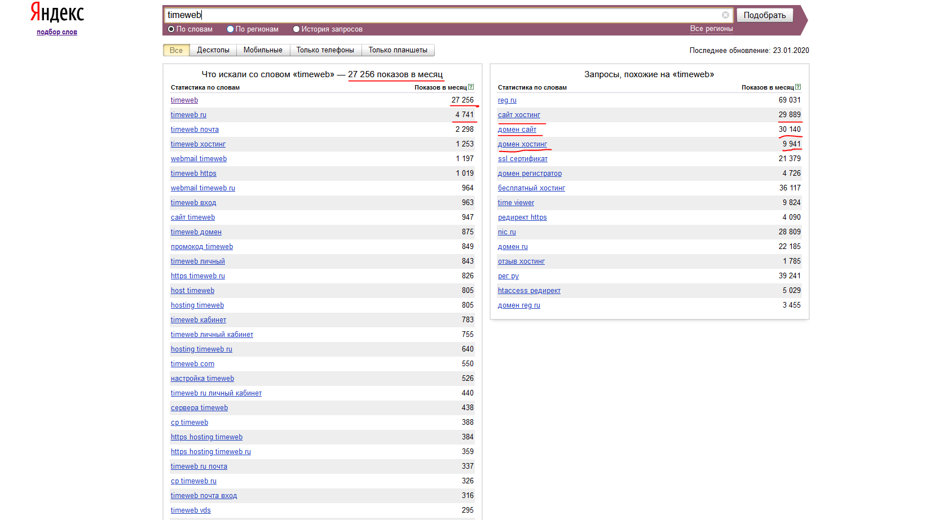
Task: Click help icon beside left impressions column header
Action: point(471,87)
